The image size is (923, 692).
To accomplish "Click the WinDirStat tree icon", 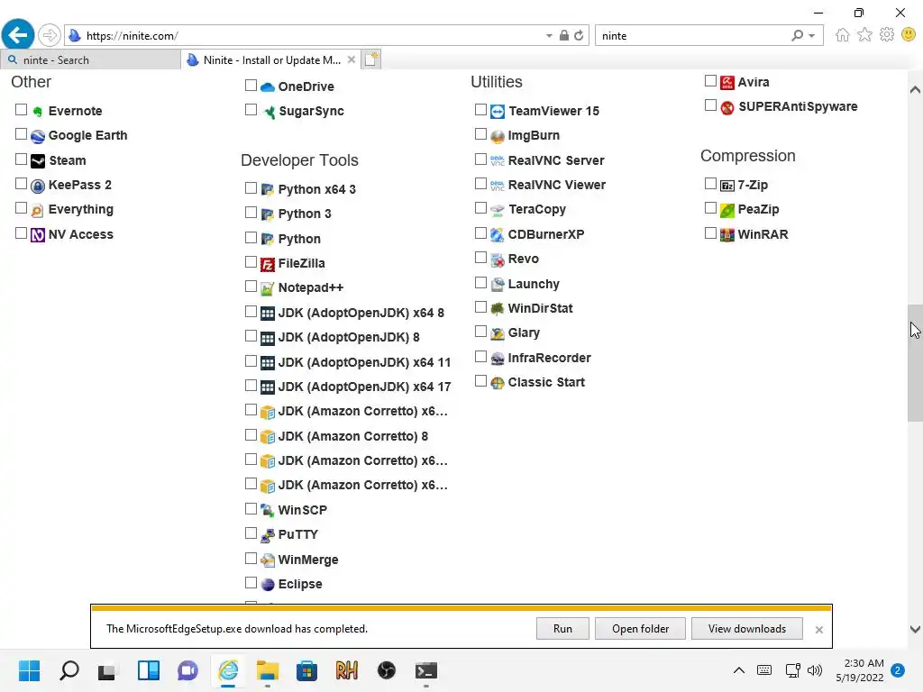I will click(498, 308).
